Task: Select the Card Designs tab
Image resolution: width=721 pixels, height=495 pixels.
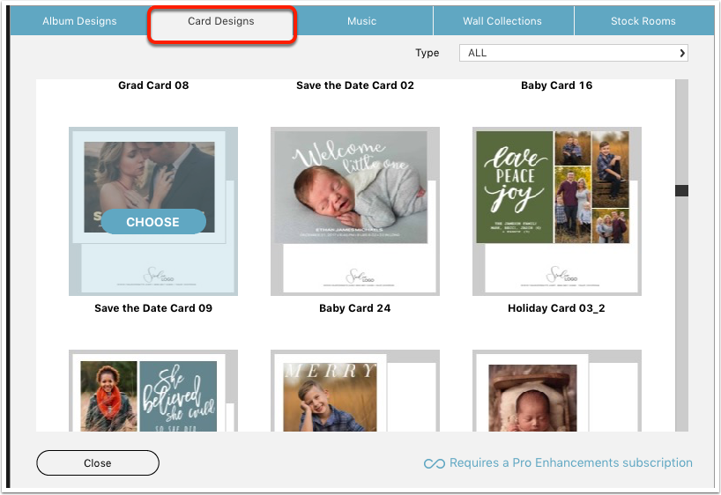Action: pos(220,21)
